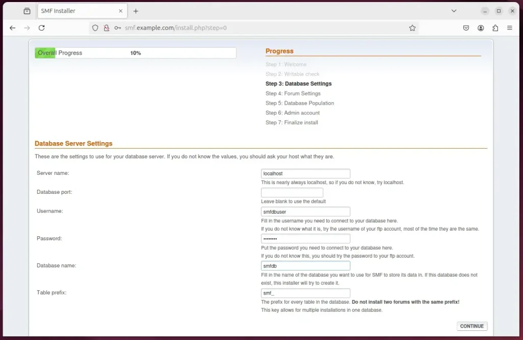Click the Username label
The image size is (523, 340).
tap(50, 211)
